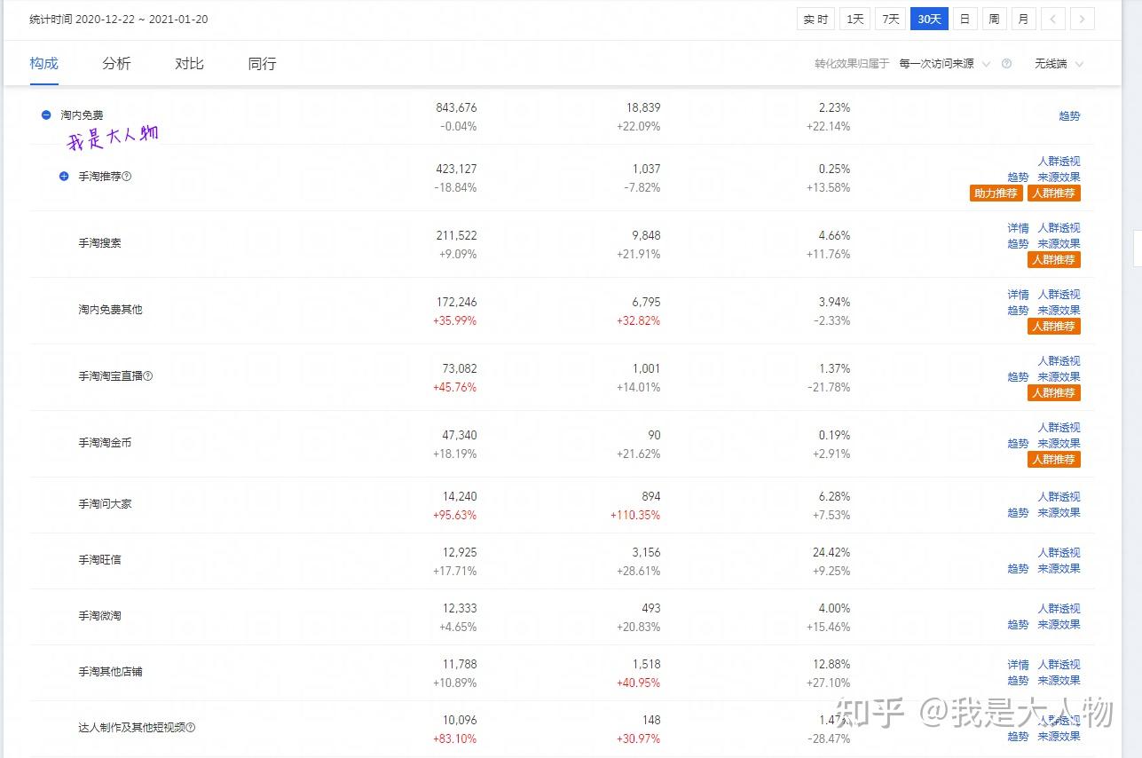1142x758 pixels.
Task: Click help icon beside 每一次访问来源 dropdown
Action: point(1006,64)
